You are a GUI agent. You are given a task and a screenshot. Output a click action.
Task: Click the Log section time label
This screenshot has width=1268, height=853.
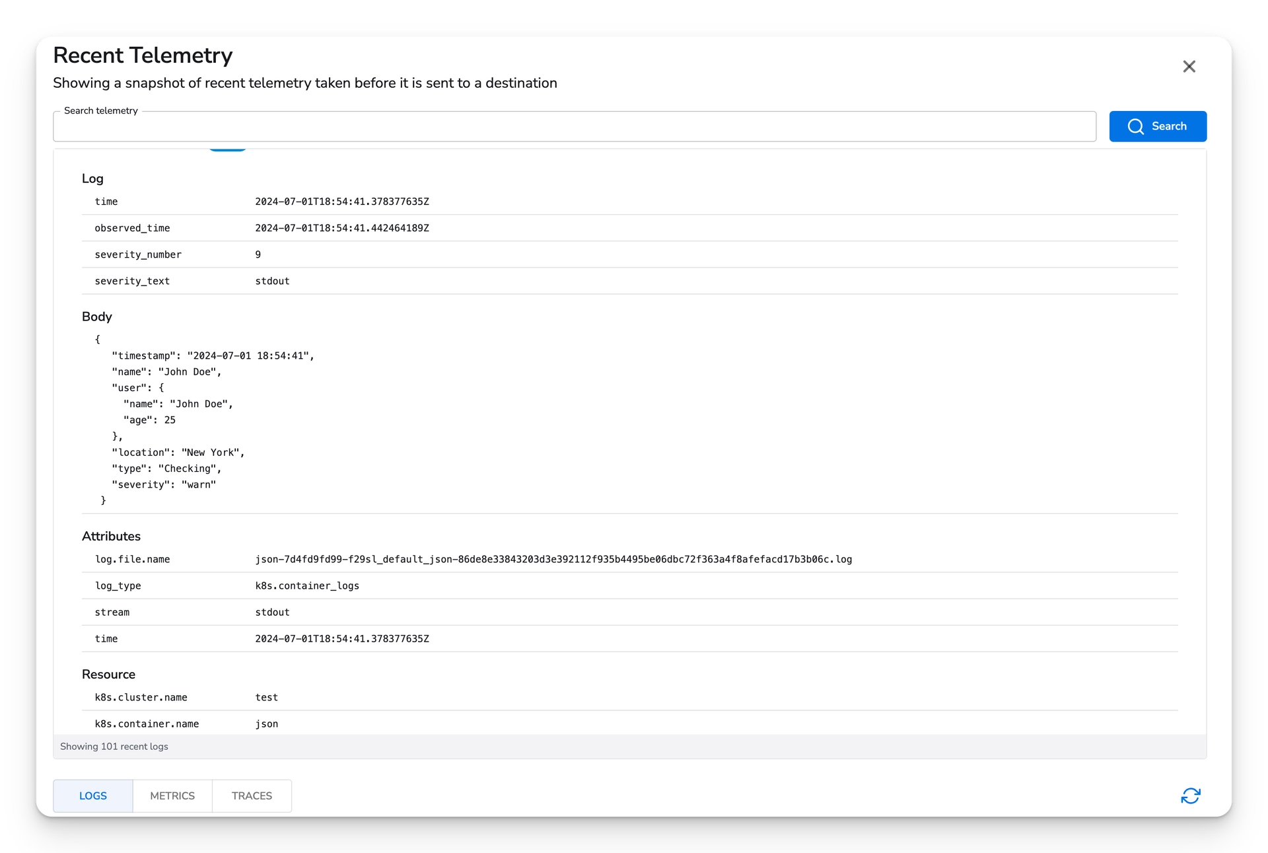pyautogui.click(x=106, y=202)
